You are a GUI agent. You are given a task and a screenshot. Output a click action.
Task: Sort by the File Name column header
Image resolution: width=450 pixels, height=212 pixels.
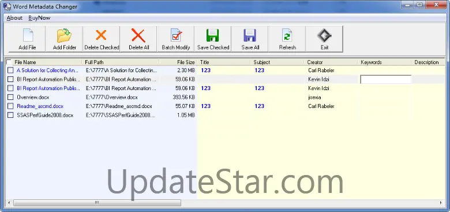pos(47,62)
